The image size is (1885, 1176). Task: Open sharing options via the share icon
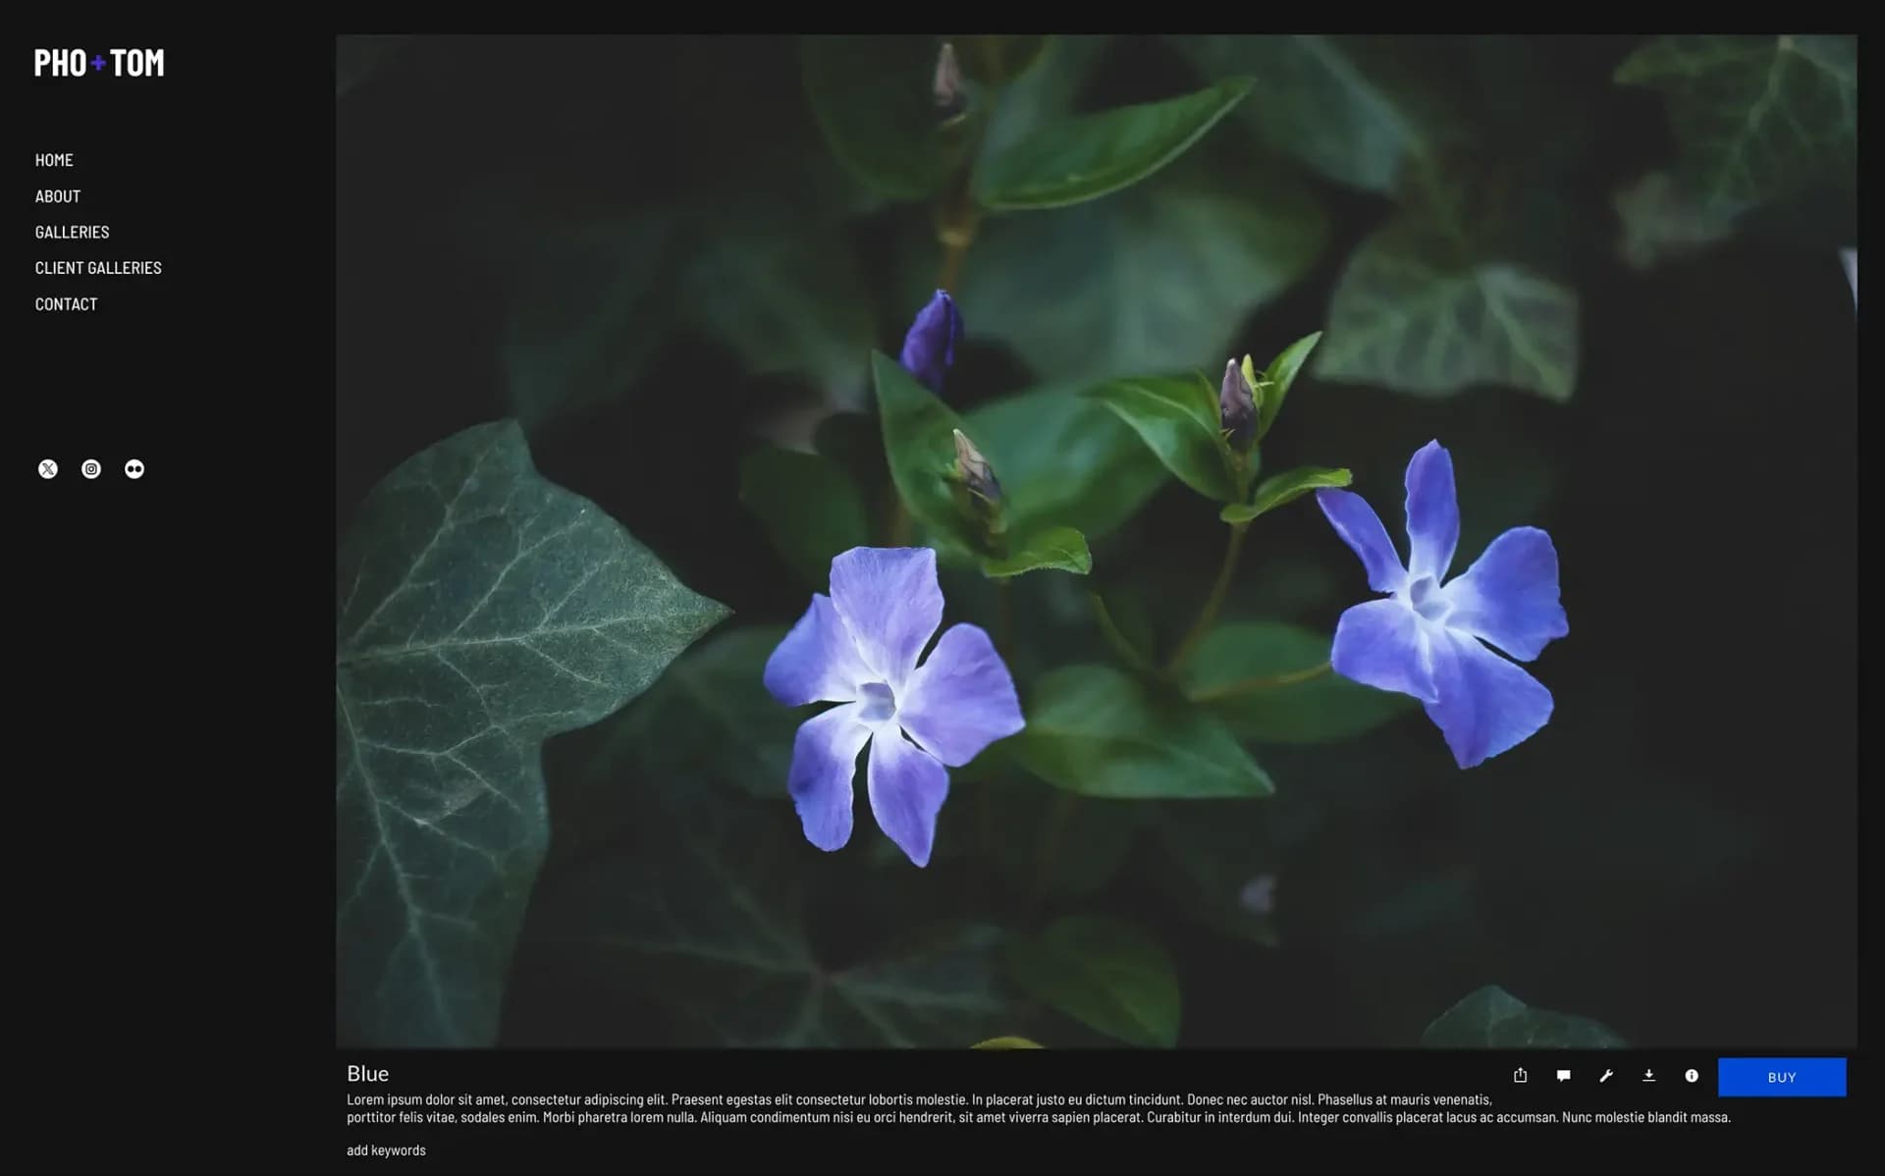click(x=1520, y=1075)
